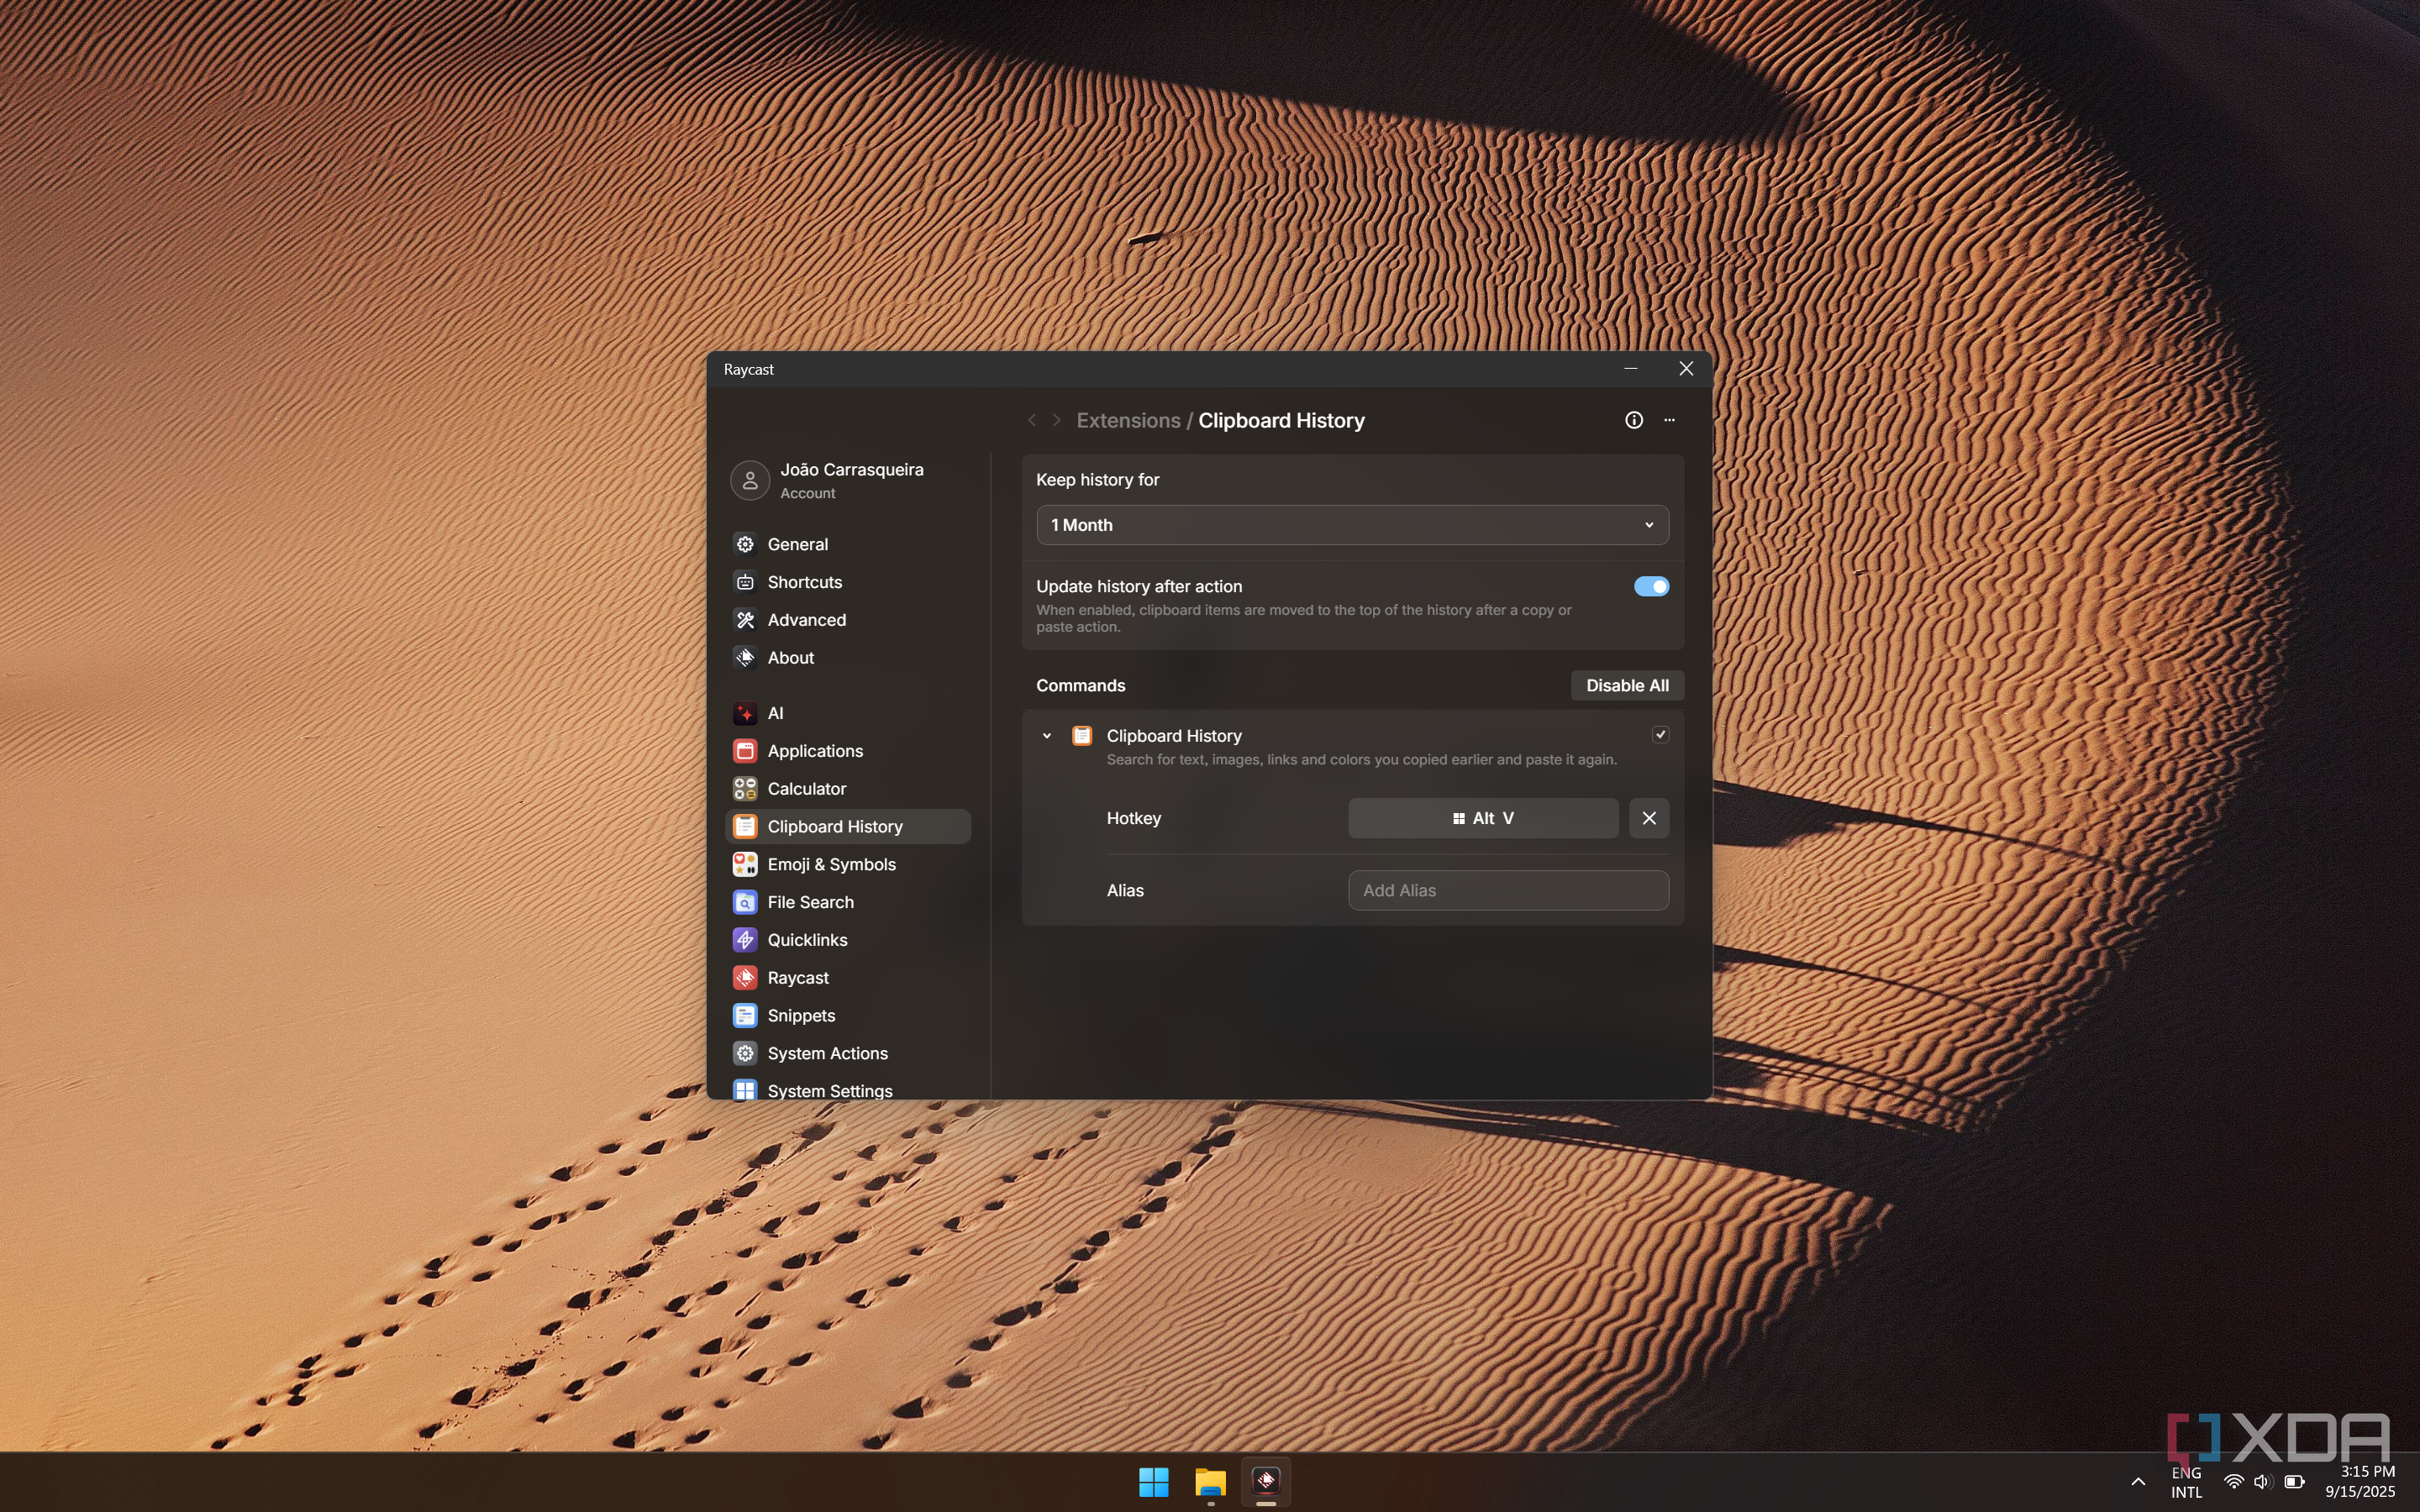Open the AI extension icon
This screenshot has height=1512, width=2420.
(x=745, y=713)
